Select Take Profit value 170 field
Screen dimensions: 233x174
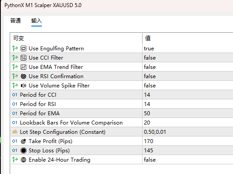[x=188, y=141]
